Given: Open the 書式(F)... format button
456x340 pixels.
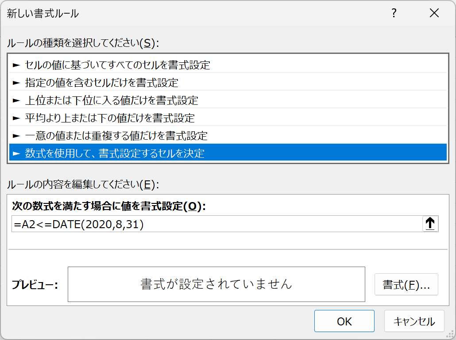Looking at the screenshot, I should click(x=406, y=285).
